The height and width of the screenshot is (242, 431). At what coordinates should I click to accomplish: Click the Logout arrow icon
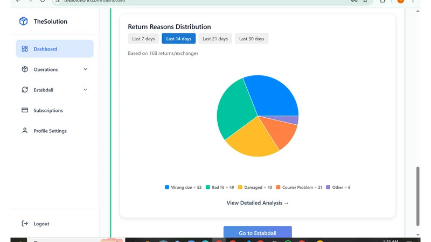pos(25,224)
